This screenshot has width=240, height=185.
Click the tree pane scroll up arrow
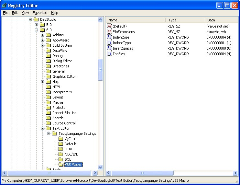coord(100,20)
